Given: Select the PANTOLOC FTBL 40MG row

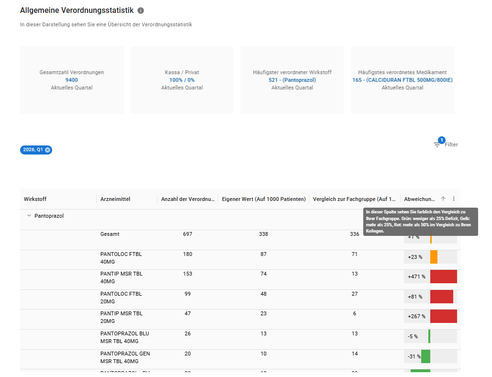Looking at the screenshot, I should click(x=240, y=260).
